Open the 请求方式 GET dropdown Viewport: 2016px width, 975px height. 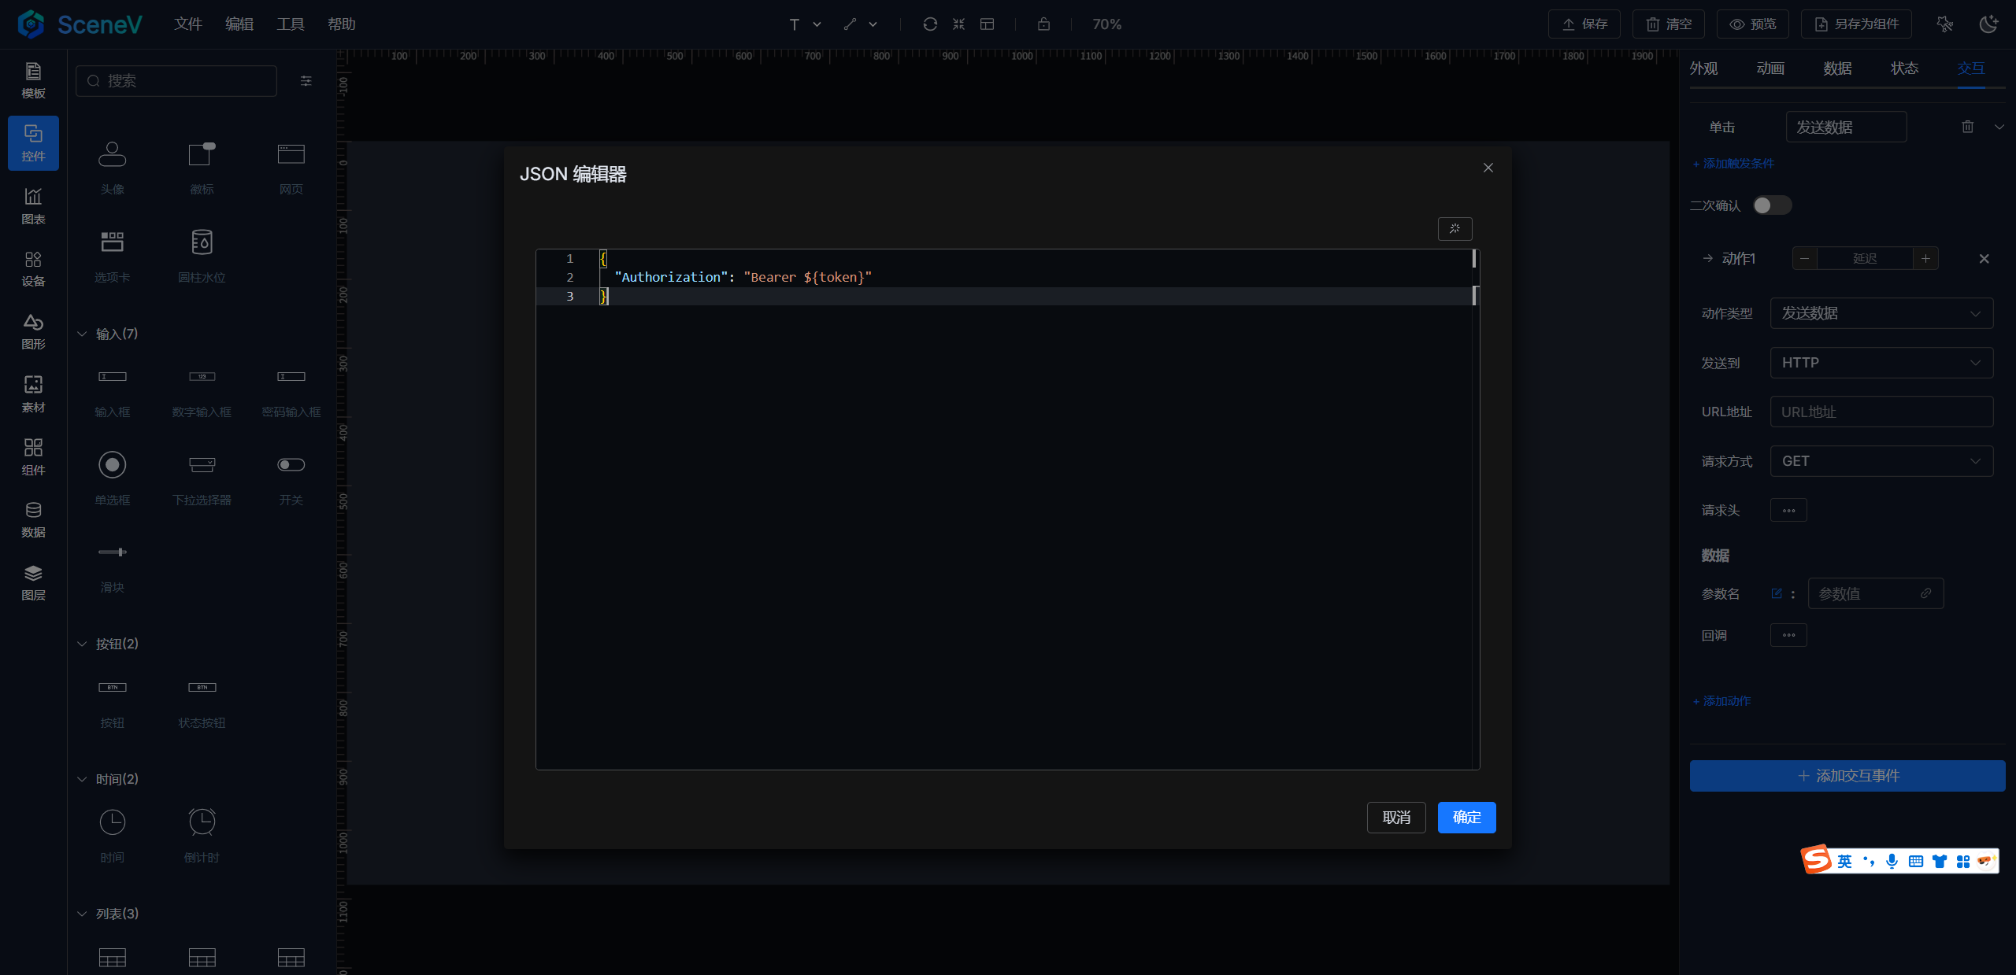pyautogui.click(x=1881, y=461)
